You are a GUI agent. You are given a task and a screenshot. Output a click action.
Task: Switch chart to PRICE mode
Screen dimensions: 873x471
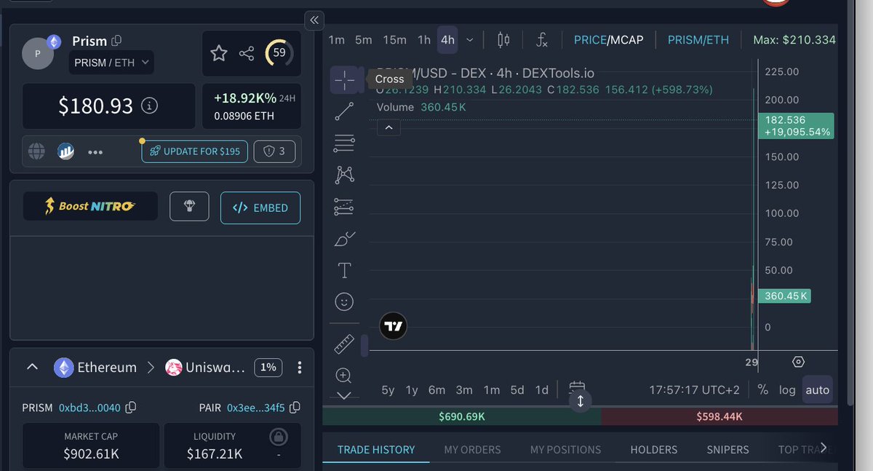pyautogui.click(x=590, y=40)
